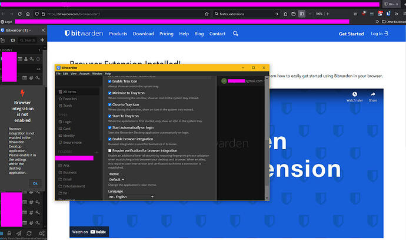This screenshot has width=406, height=240.
Task: Open the Language en - English dropdown
Action: click(x=131, y=197)
